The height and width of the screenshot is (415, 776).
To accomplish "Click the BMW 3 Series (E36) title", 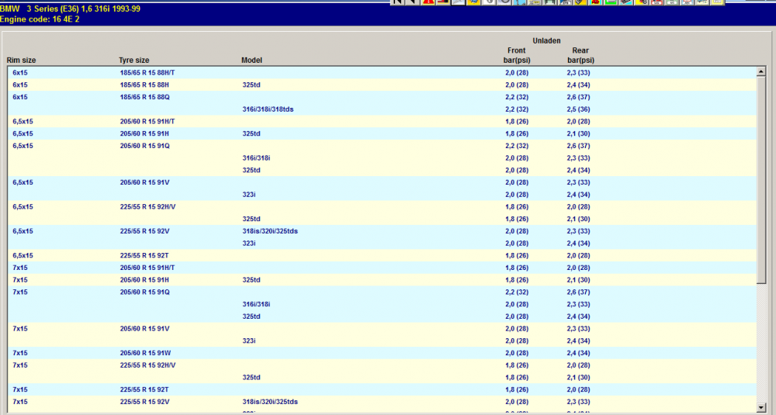I will pyautogui.click(x=70, y=9).
